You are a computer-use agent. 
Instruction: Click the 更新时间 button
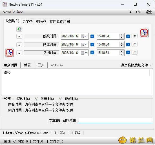[11, 65]
